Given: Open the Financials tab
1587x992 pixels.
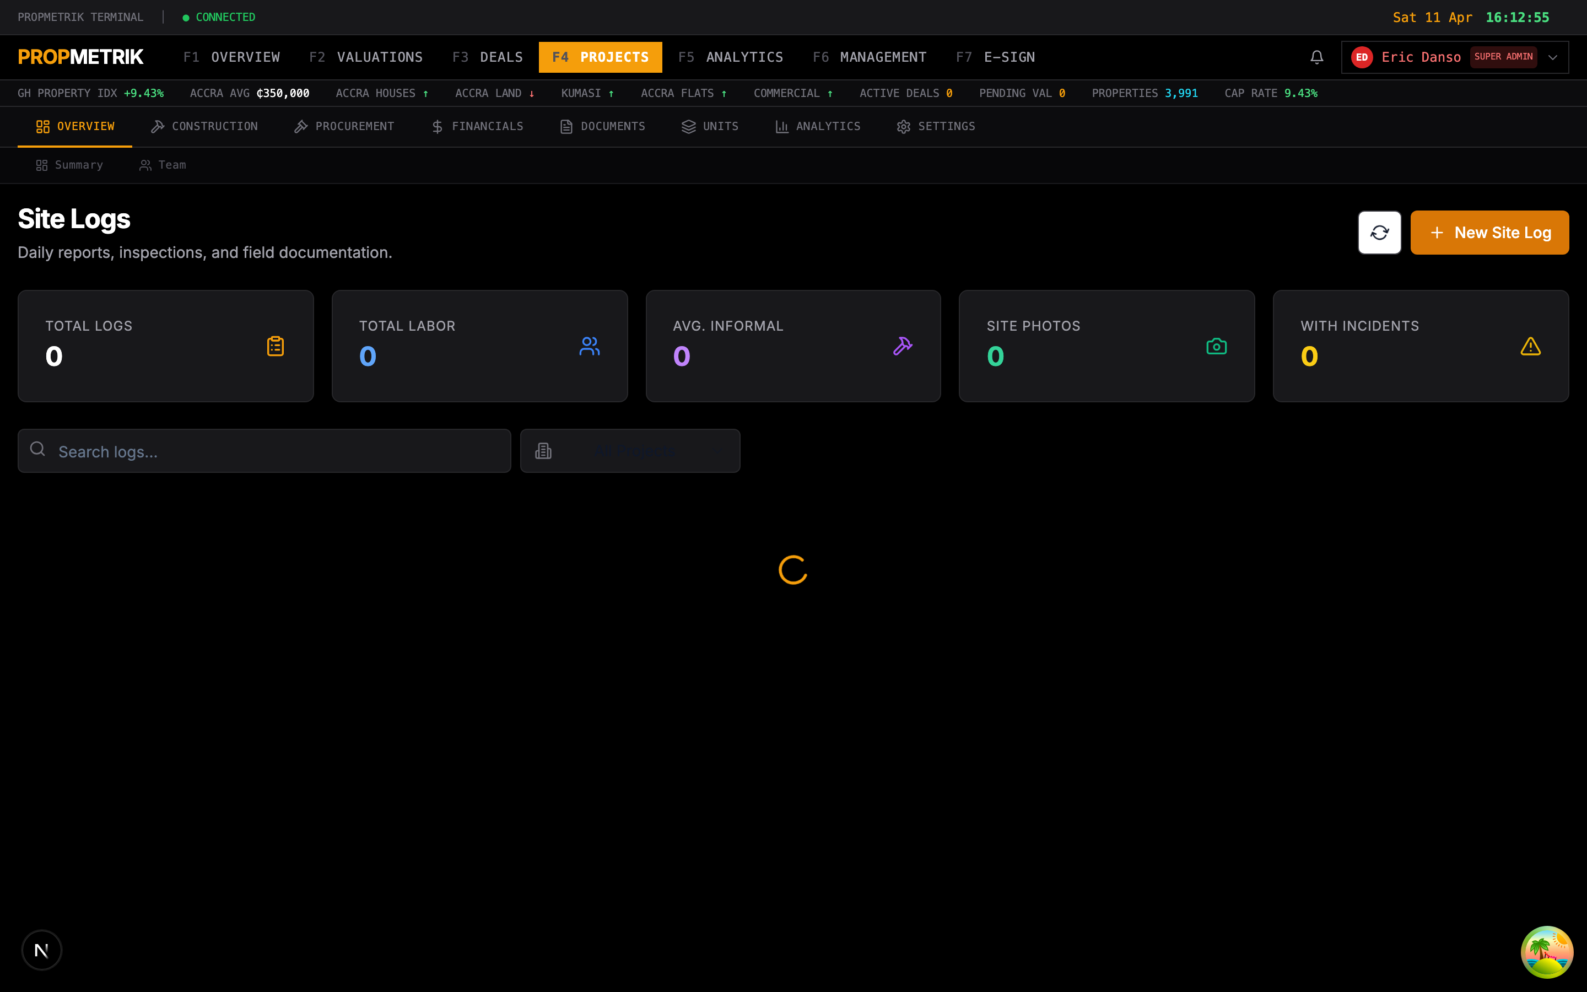Looking at the screenshot, I should click(x=477, y=127).
